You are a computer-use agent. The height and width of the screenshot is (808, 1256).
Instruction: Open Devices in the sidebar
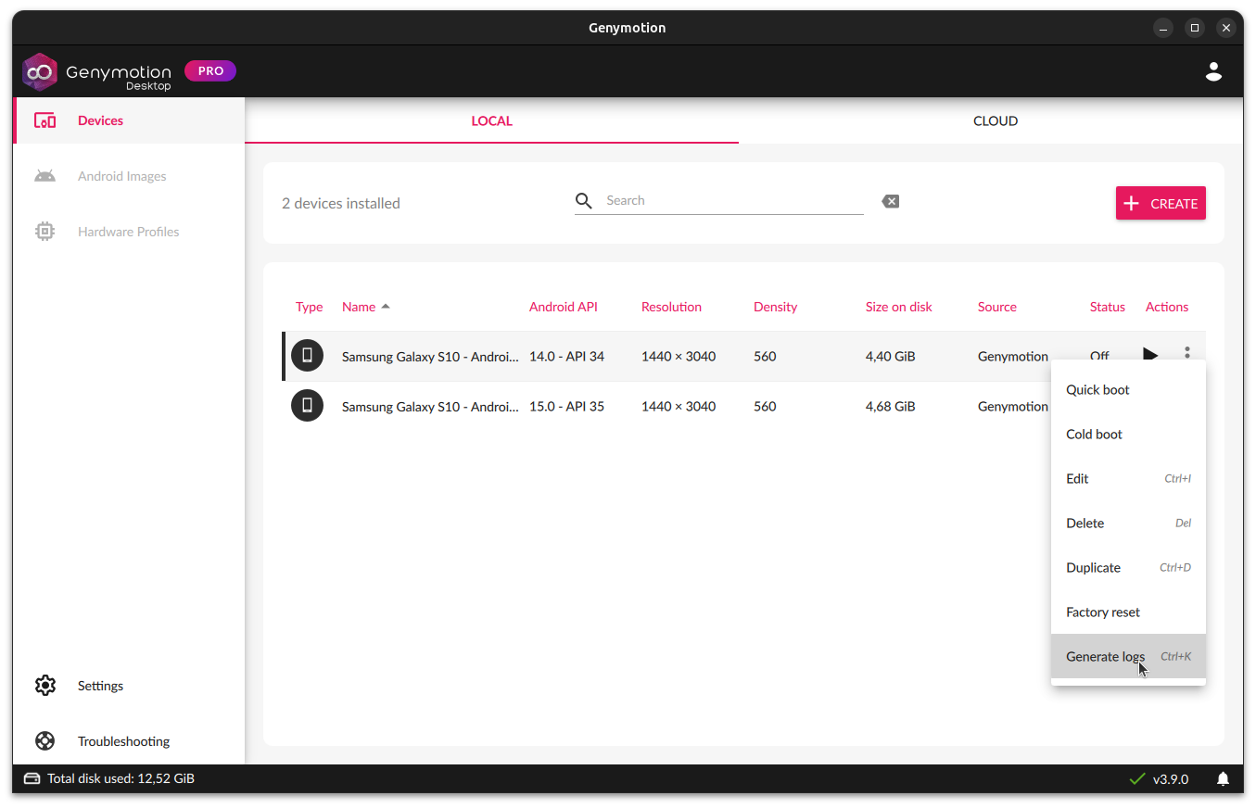click(x=130, y=120)
